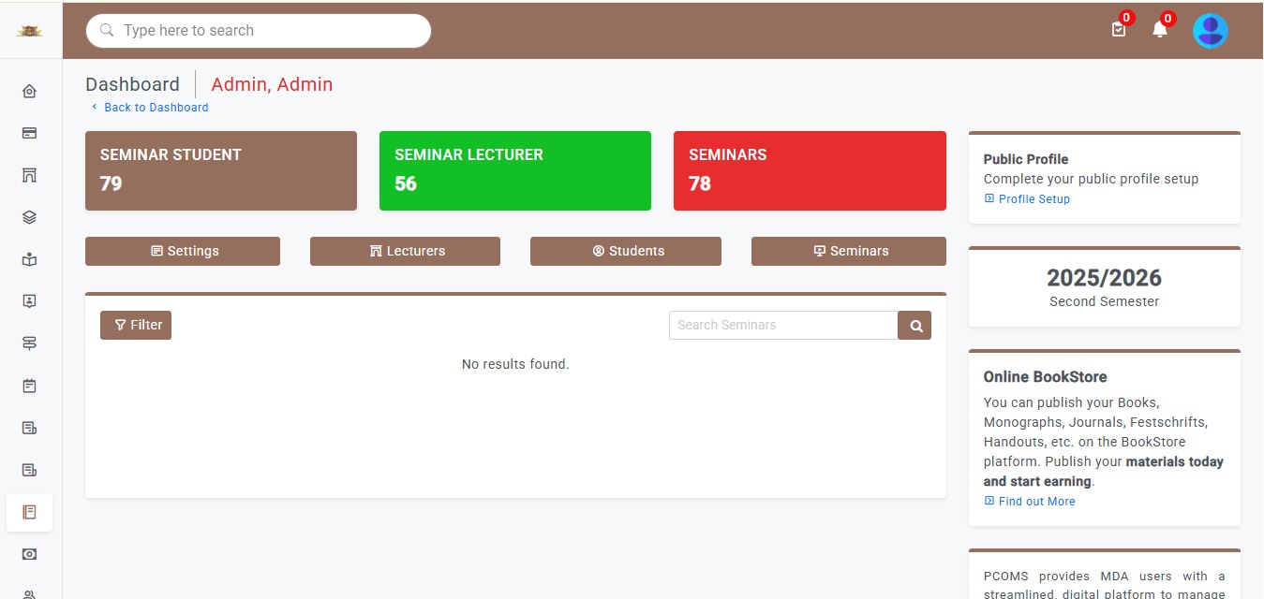1264x599 pixels.
Task: Click the signpost icon in the sidebar
Action: [x=29, y=343]
